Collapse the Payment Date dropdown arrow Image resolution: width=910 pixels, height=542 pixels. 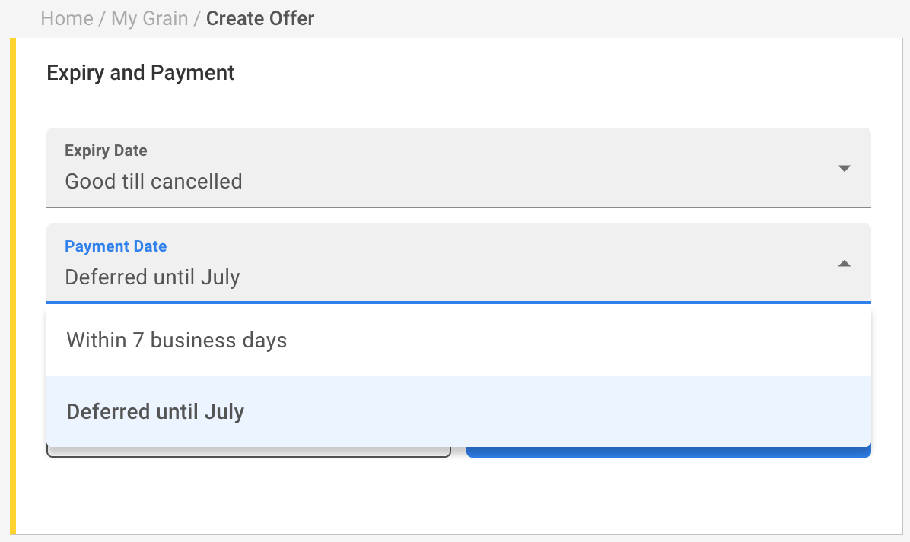844,264
